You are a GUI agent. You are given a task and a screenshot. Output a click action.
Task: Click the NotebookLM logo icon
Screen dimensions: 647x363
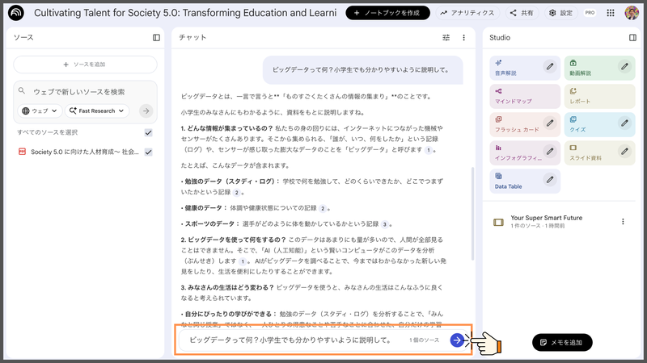pos(16,13)
